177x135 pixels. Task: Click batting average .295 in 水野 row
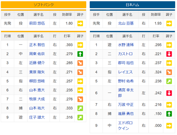[x=158, y=45]
